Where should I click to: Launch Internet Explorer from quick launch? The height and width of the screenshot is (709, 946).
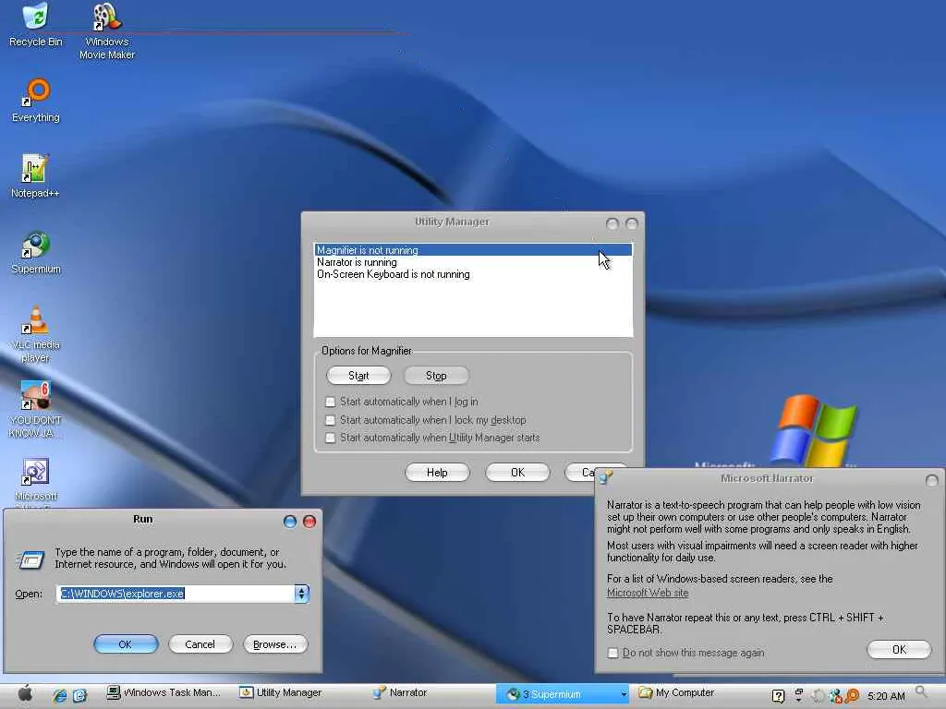[60, 695]
